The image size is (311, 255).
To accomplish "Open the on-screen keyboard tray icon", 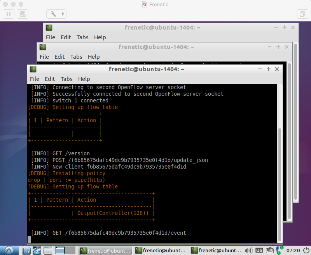I will coord(270,251).
